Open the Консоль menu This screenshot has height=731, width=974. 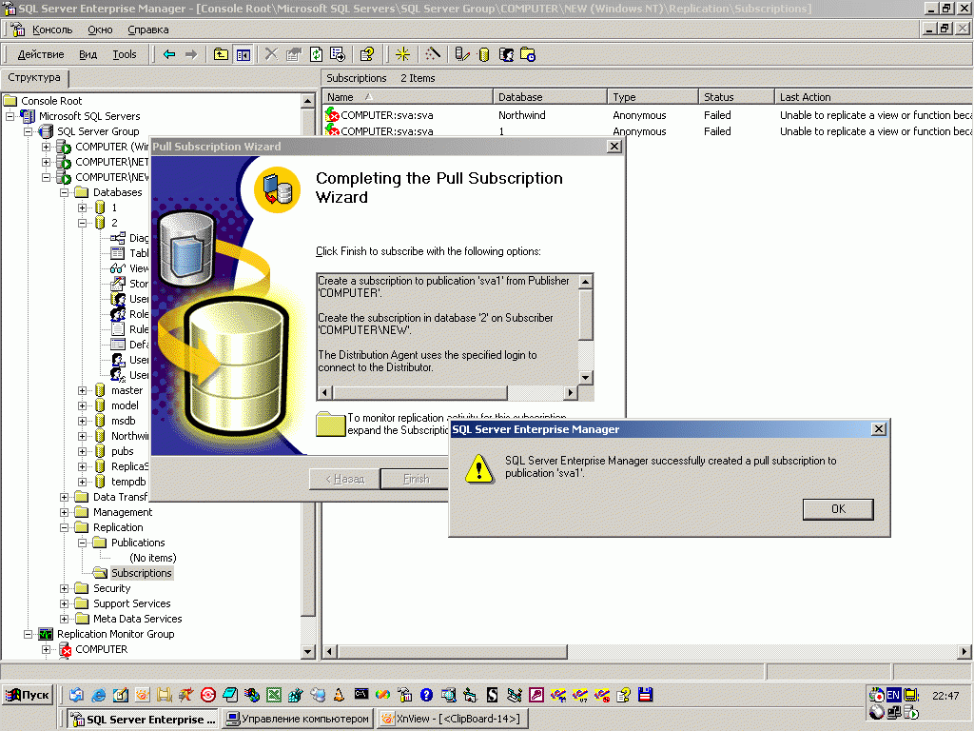pyautogui.click(x=52, y=30)
